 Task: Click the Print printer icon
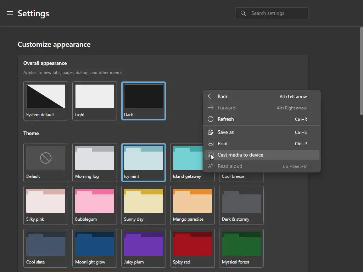pyautogui.click(x=211, y=143)
